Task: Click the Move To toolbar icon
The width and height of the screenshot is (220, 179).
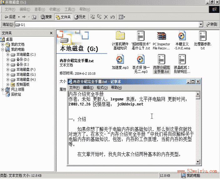Action: [93, 17]
